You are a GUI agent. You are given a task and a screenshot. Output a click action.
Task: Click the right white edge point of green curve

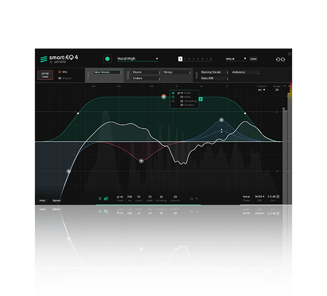(x=245, y=113)
